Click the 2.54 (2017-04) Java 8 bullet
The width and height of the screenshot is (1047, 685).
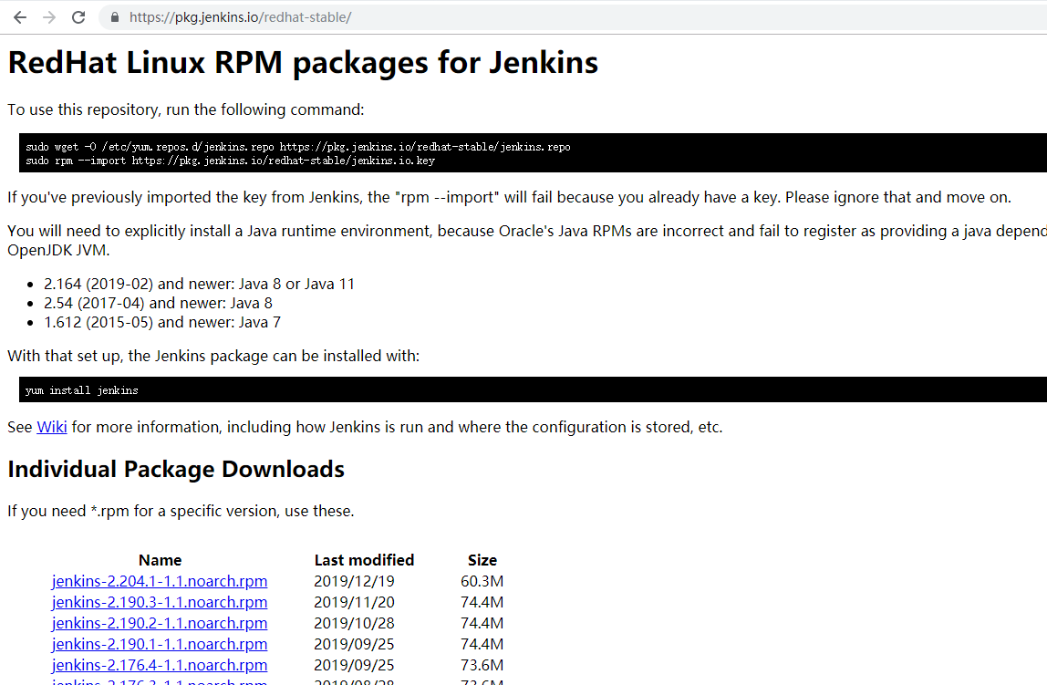tap(159, 304)
